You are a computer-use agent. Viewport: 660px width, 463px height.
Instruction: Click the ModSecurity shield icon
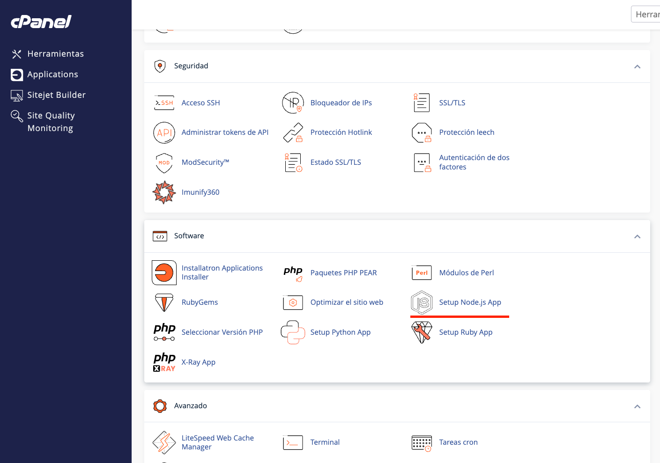pyautogui.click(x=164, y=163)
